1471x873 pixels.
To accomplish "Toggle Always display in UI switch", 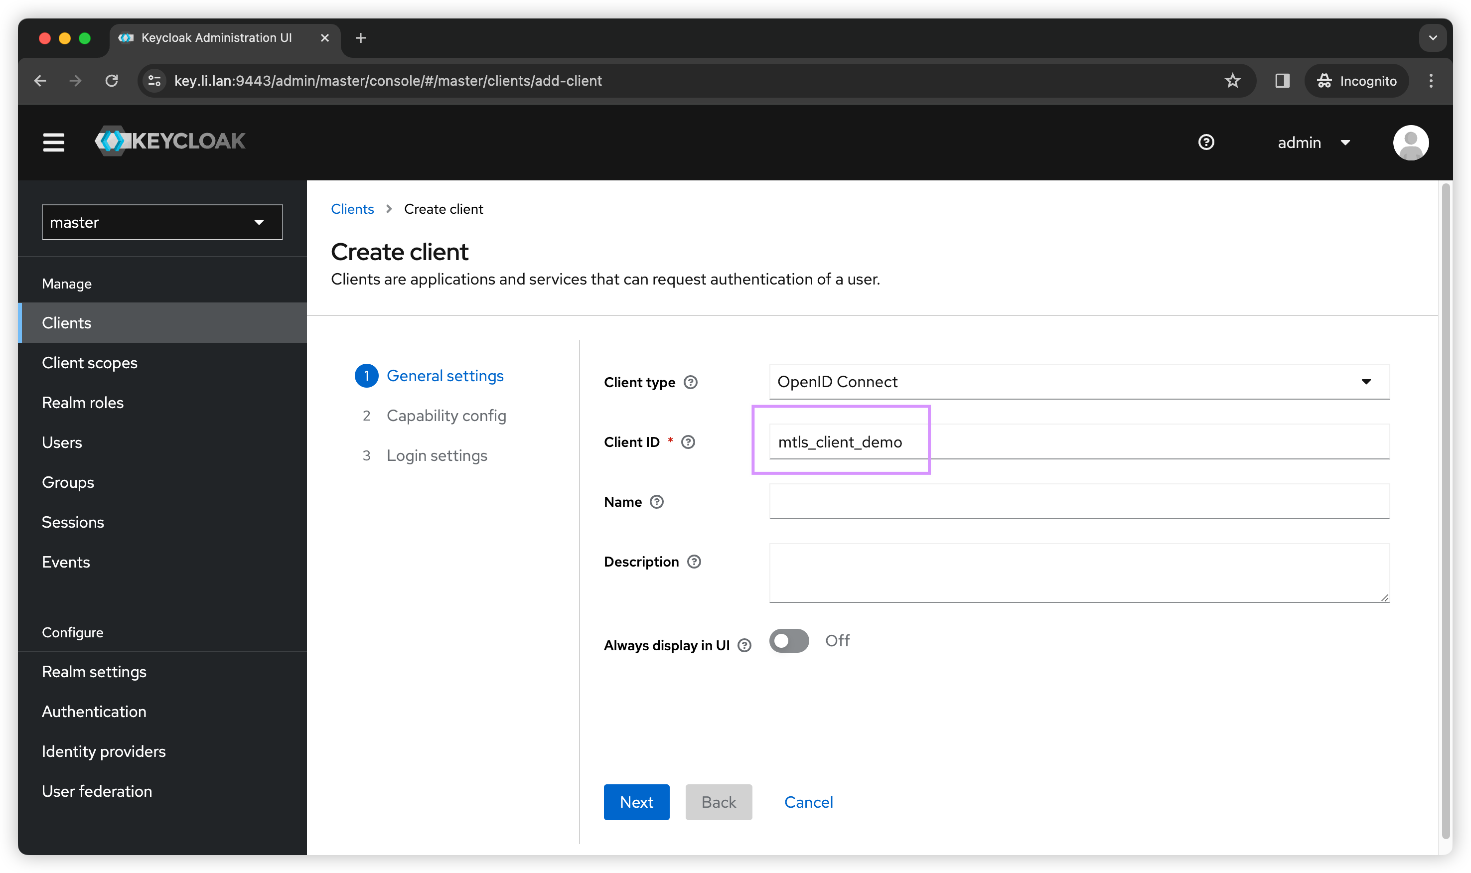I will pyautogui.click(x=789, y=641).
